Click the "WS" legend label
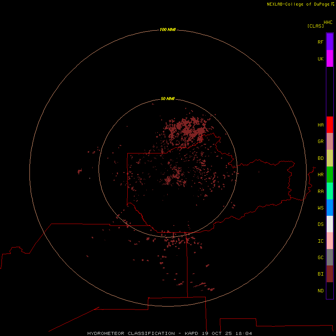 tap(320, 208)
